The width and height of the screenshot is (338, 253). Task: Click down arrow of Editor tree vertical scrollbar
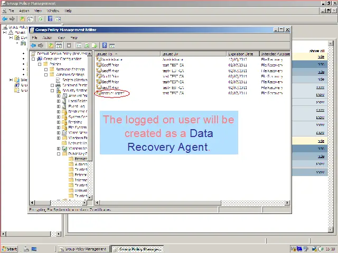click(90, 197)
